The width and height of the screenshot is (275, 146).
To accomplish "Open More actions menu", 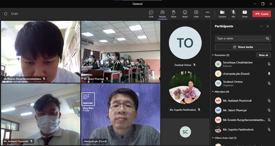I will [x=208, y=14].
